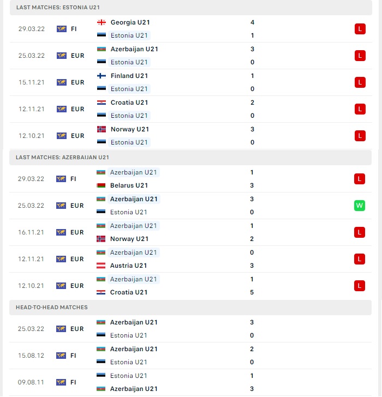Click the green W result badge
The width and height of the screenshot is (382, 397).
click(359, 206)
